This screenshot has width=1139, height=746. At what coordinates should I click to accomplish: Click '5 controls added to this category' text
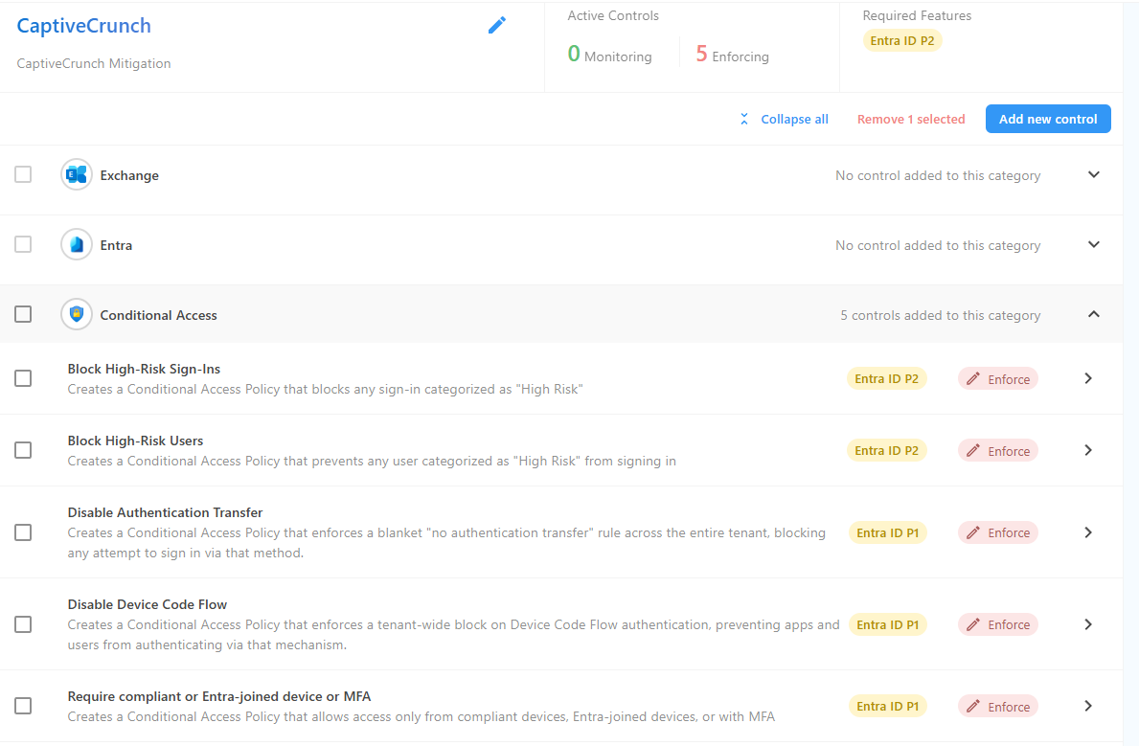tap(941, 315)
